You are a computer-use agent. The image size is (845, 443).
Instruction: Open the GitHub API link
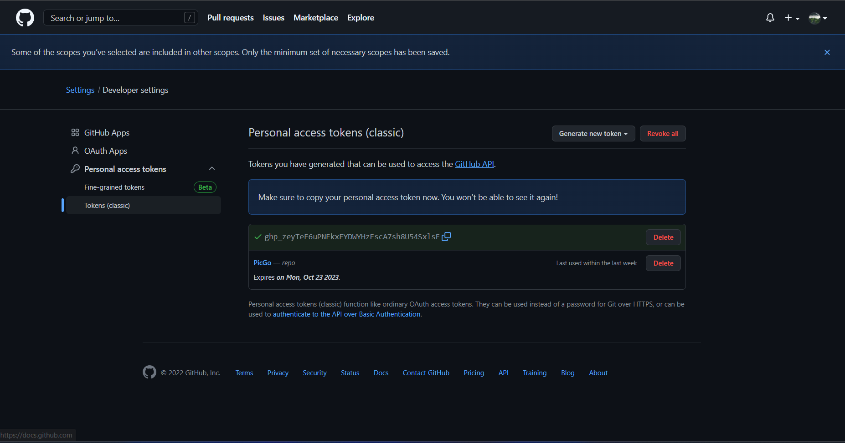pos(474,164)
